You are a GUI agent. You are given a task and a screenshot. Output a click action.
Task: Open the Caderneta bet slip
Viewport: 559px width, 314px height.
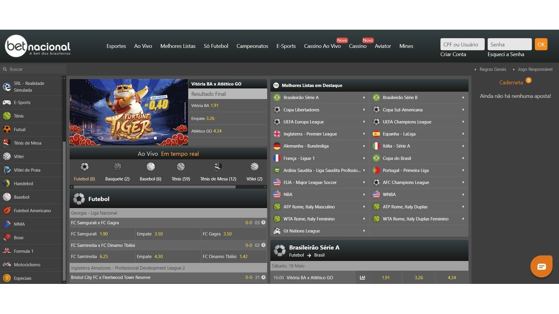pos(511,82)
